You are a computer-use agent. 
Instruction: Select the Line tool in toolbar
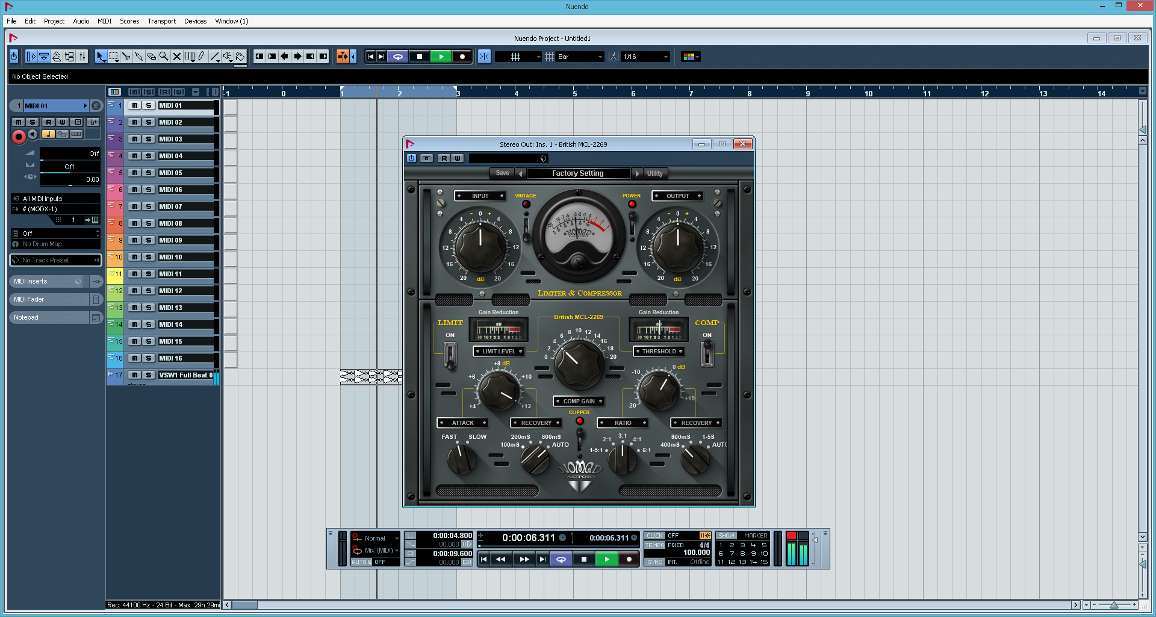point(214,57)
